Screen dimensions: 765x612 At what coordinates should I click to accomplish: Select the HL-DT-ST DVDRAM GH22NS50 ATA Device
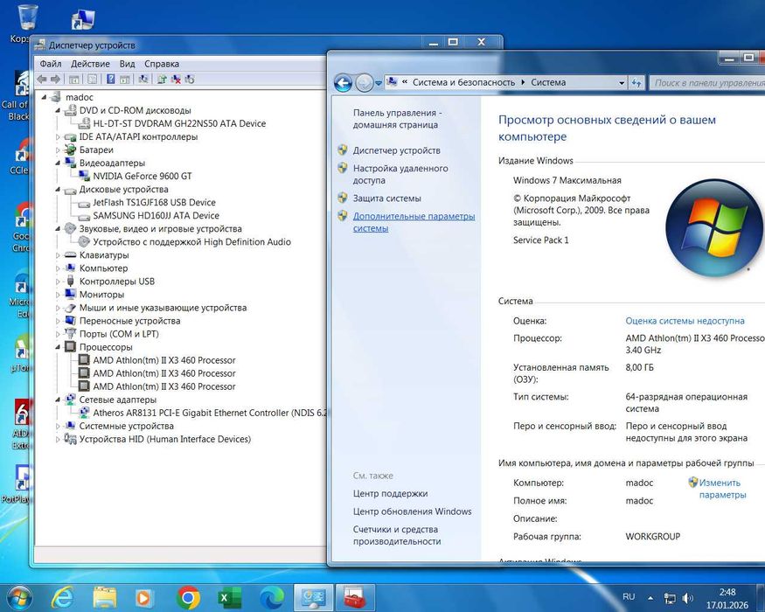(179, 123)
